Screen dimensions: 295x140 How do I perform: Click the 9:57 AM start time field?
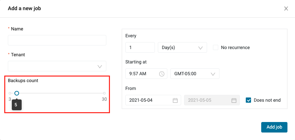tap(143, 74)
